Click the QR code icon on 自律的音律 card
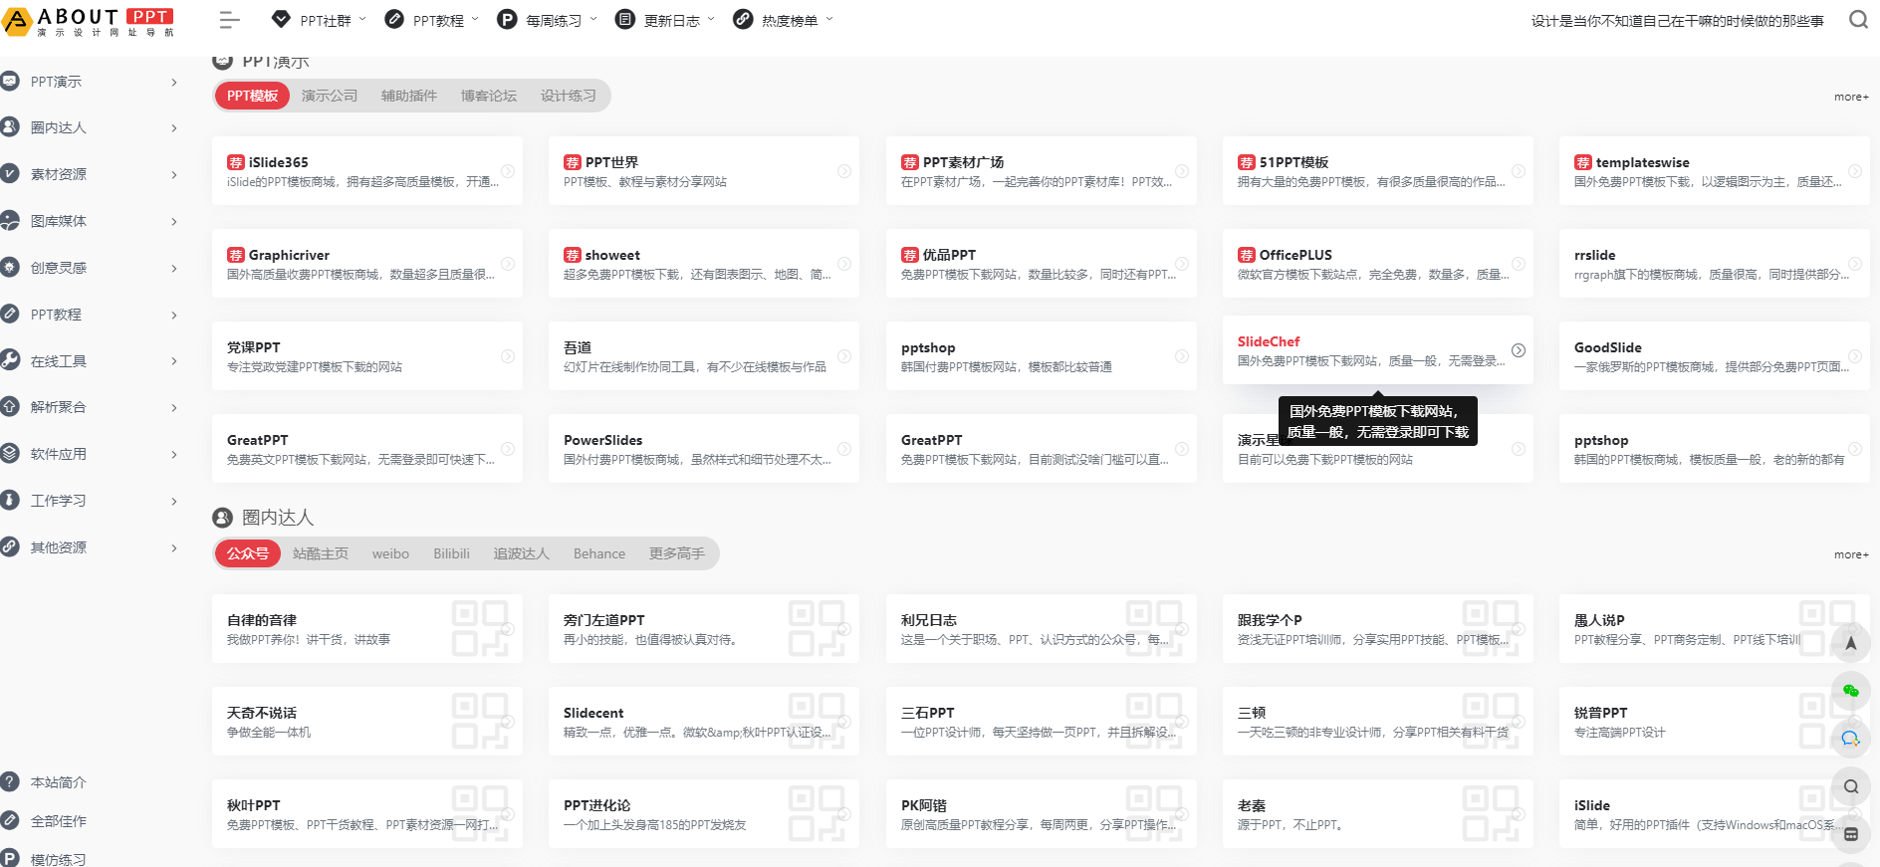Image resolution: width=1880 pixels, height=867 pixels. point(480,628)
